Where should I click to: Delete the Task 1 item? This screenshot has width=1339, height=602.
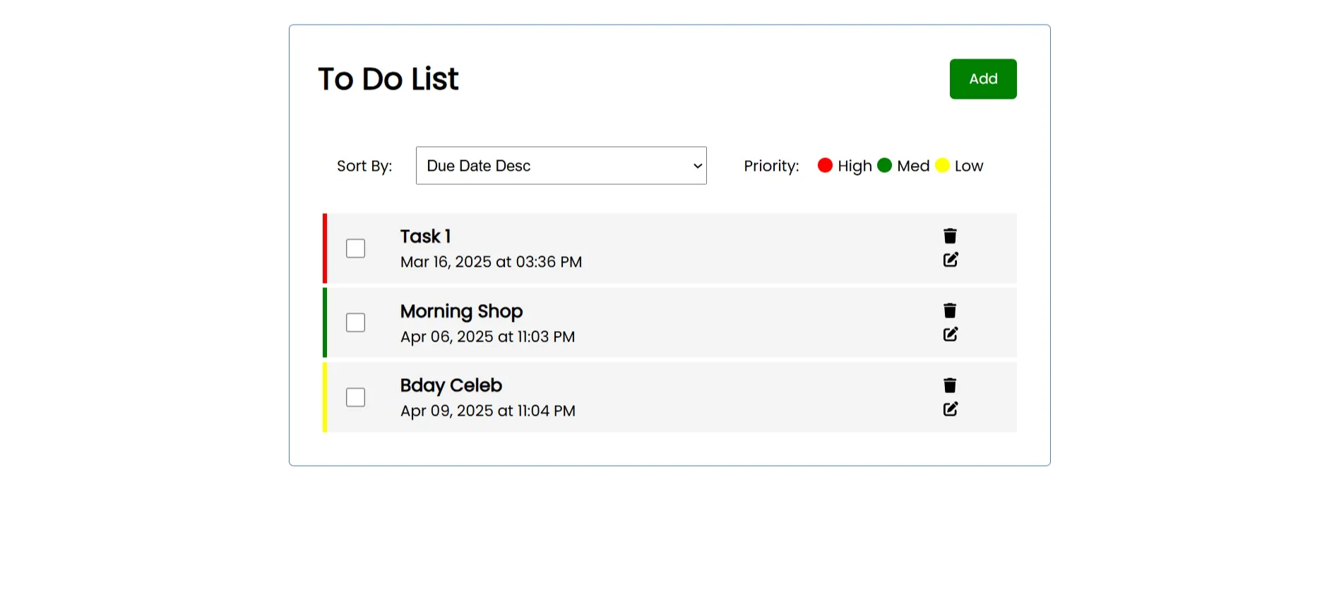coord(950,236)
